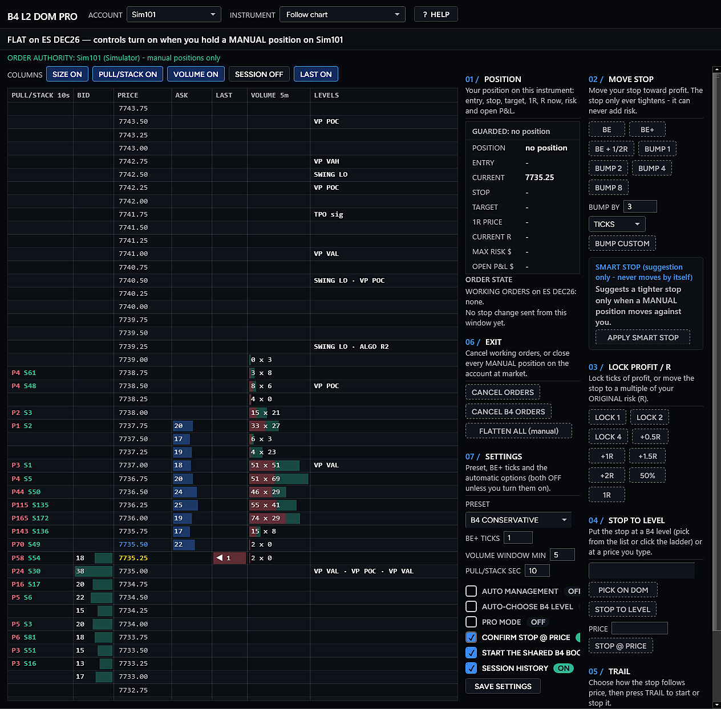Toggle the VOLUME ON column button
The width and height of the screenshot is (721, 709).
(x=196, y=74)
